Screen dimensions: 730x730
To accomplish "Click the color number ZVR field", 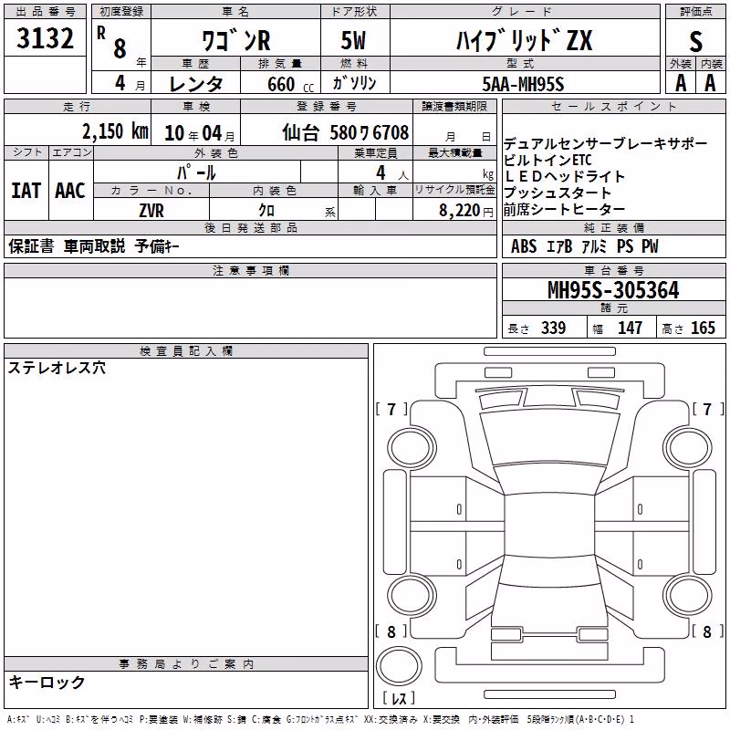I will [151, 211].
